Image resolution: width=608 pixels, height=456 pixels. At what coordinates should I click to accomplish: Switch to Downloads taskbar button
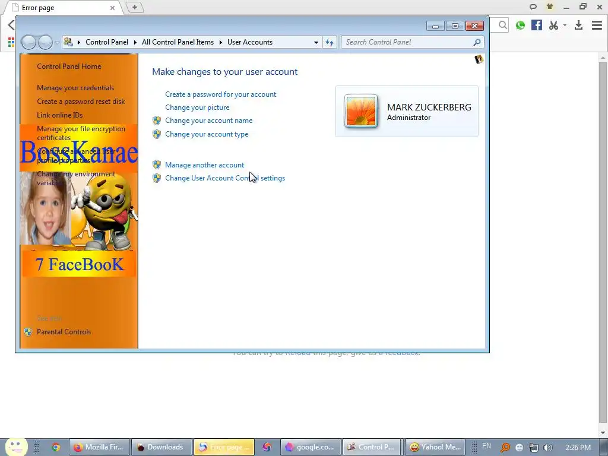(162, 447)
